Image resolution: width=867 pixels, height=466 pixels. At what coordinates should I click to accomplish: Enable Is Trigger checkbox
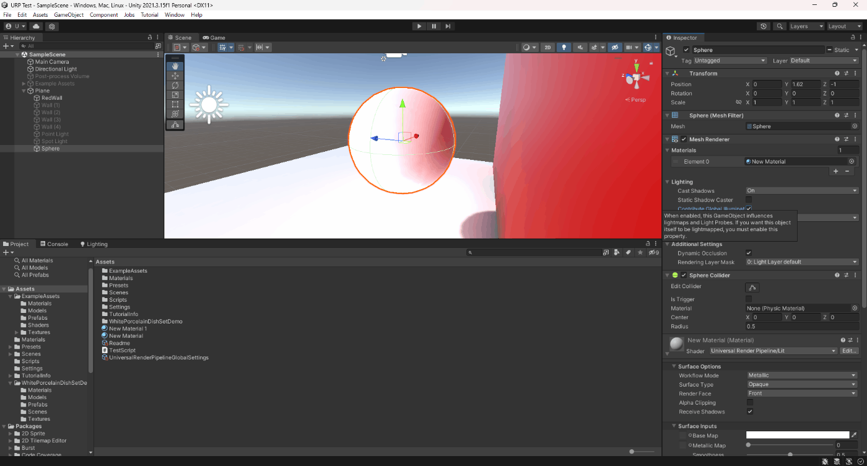click(749, 299)
